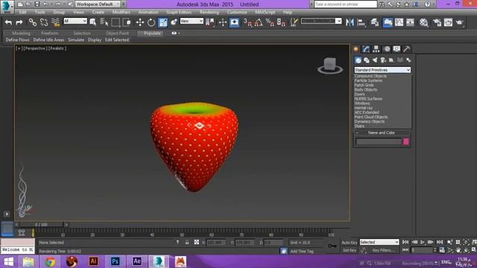Click the time slider showing 0 / 100
The image size is (477, 268).
[41, 225]
